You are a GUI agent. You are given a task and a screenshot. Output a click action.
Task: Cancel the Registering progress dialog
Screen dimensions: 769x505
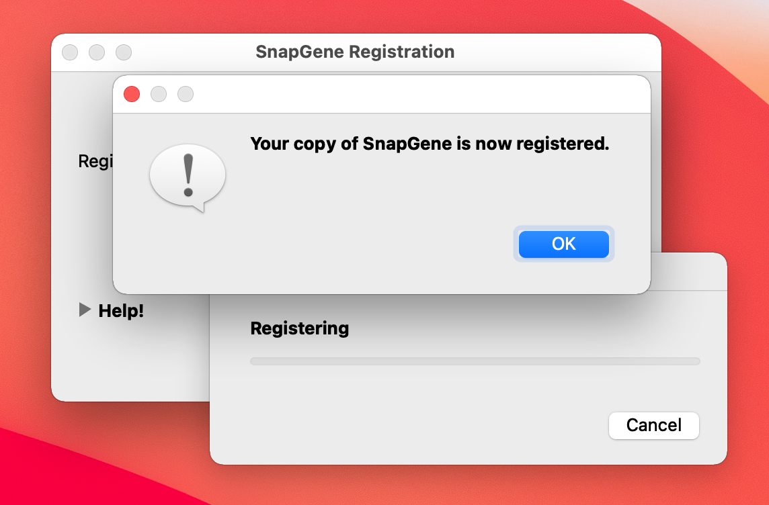point(653,425)
